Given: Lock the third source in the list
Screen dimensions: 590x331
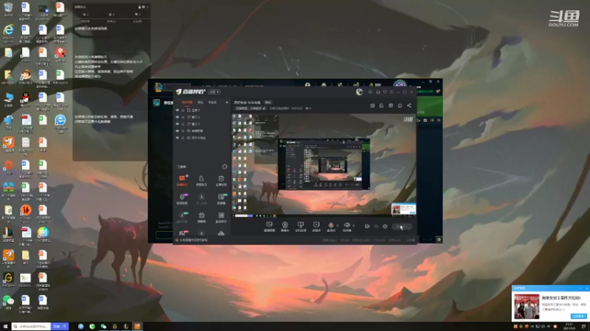Looking at the screenshot, I should click(183, 124).
